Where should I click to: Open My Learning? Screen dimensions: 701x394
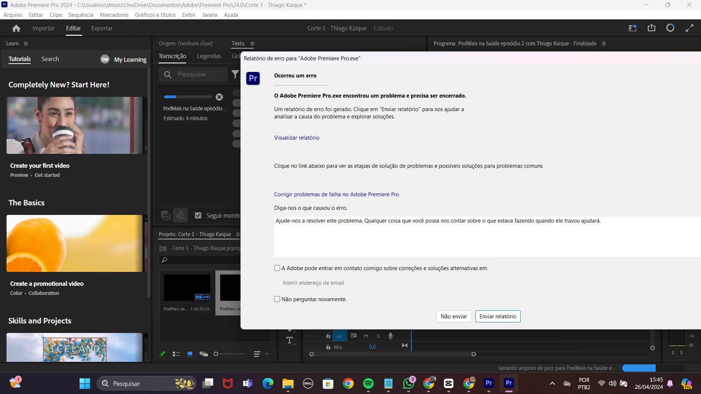(x=123, y=59)
